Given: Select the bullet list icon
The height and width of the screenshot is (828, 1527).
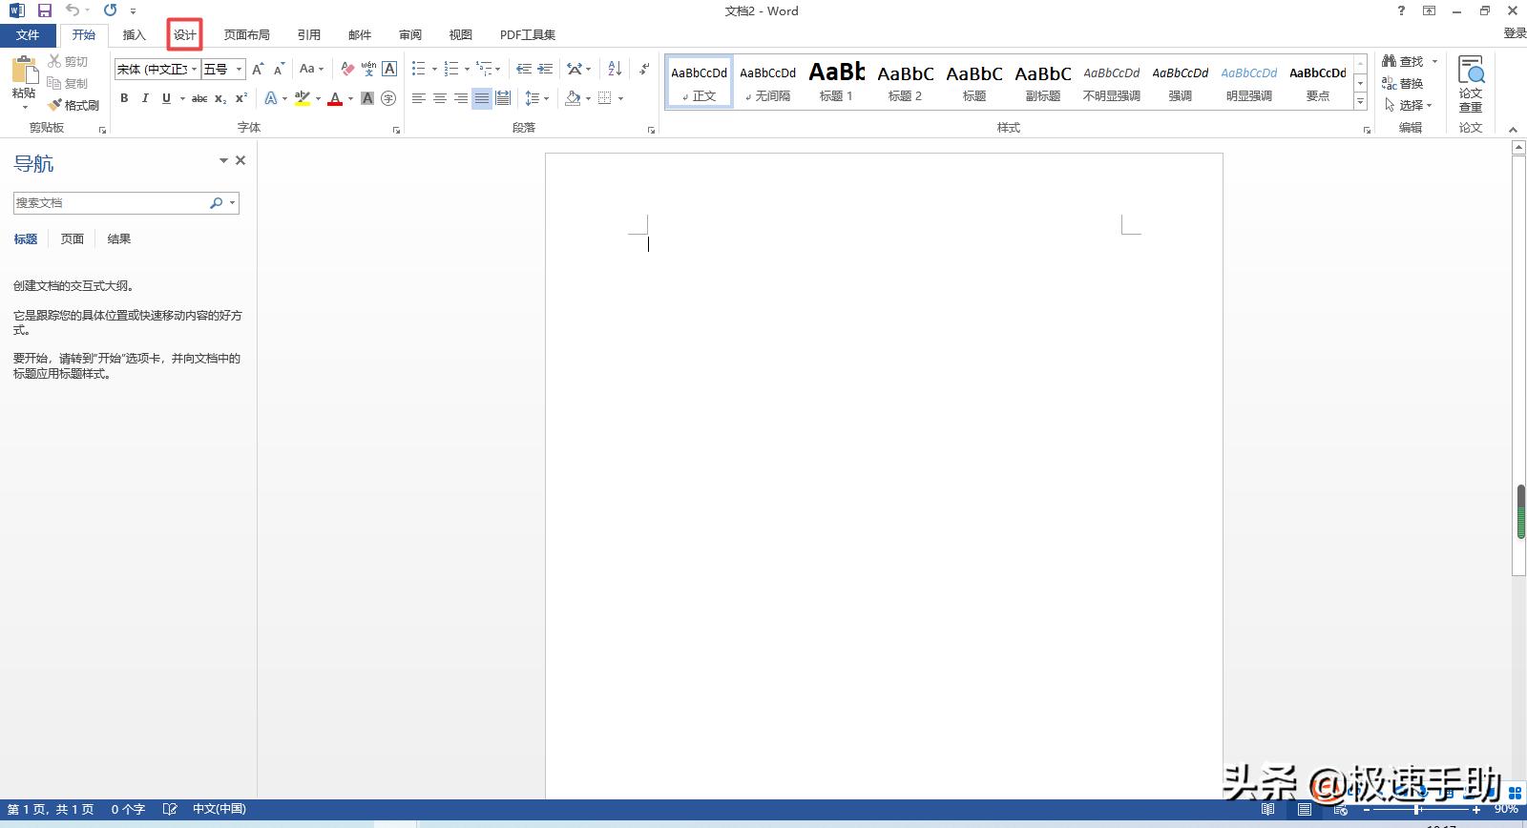Looking at the screenshot, I should point(418,69).
